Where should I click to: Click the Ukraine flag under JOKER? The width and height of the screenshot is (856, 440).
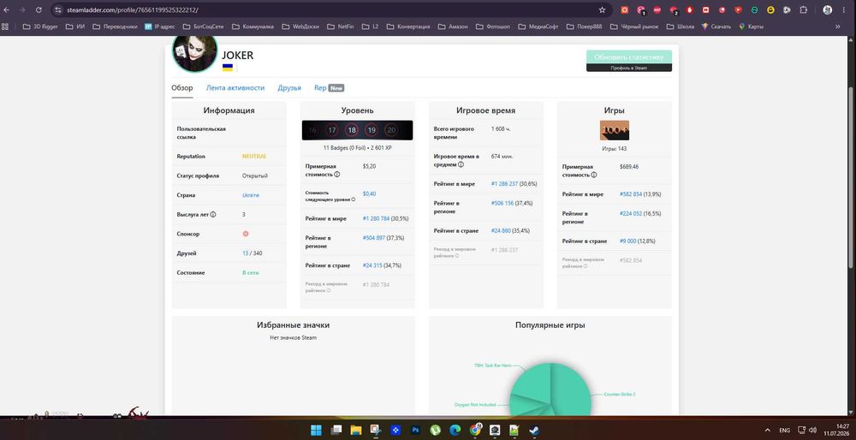228,68
